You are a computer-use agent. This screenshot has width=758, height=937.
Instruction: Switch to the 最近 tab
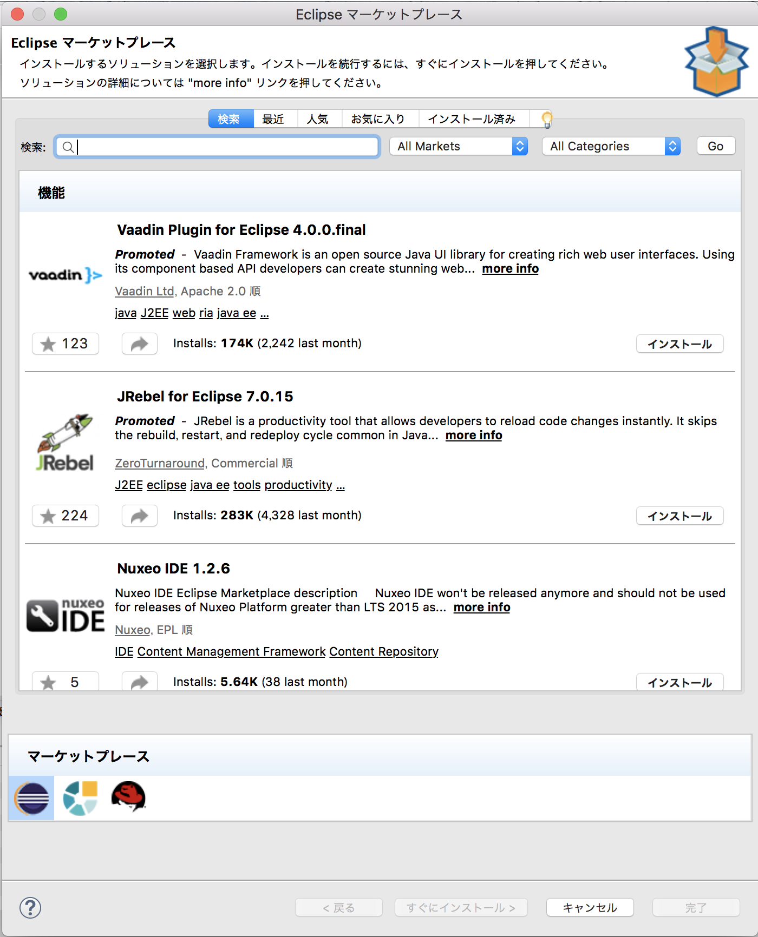pyautogui.click(x=276, y=119)
